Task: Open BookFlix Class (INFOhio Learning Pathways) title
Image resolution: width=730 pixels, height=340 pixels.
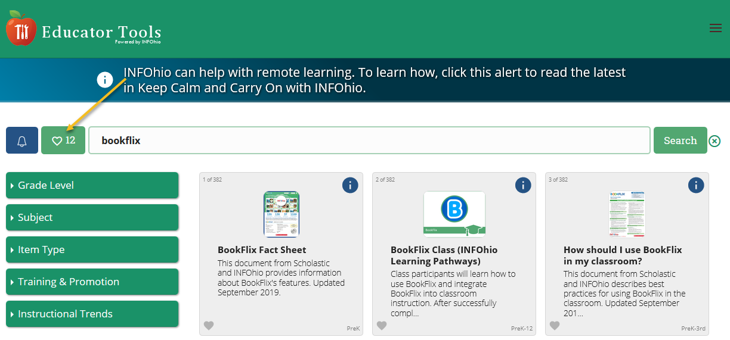Action: pos(444,255)
